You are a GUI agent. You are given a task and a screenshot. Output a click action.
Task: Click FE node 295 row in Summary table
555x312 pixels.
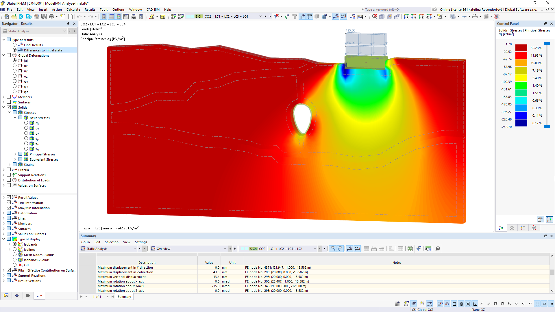277,272
